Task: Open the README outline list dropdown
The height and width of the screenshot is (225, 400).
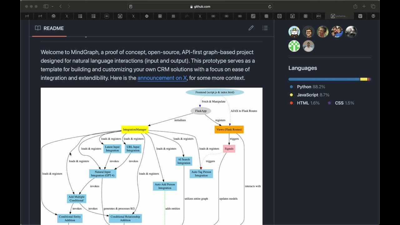Action: pyautogui.click(x=265, y=28)
